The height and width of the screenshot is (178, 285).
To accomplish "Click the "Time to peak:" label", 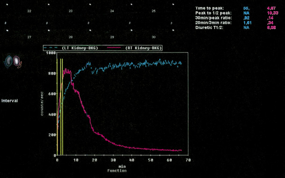I will [210, 8].
